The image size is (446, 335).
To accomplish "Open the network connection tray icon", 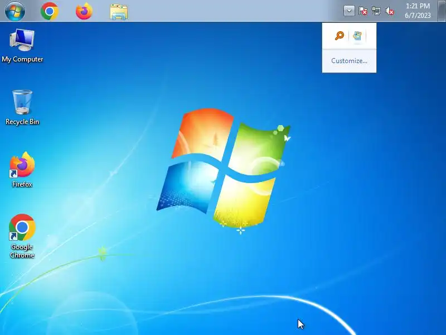I will (376, 11).
